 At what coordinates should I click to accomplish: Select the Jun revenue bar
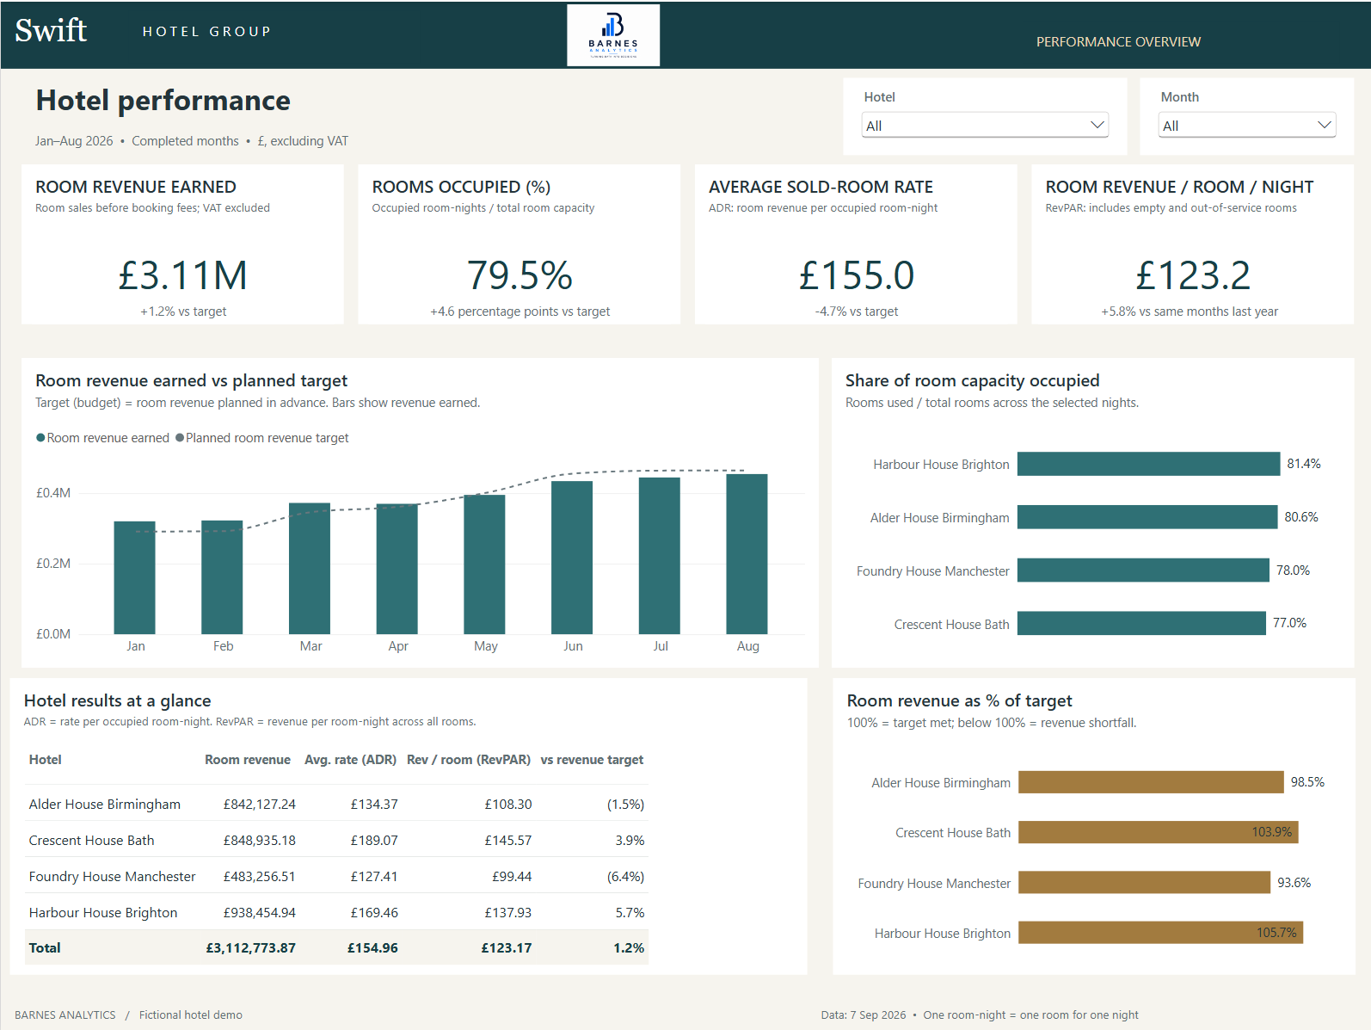click(572, 558)
